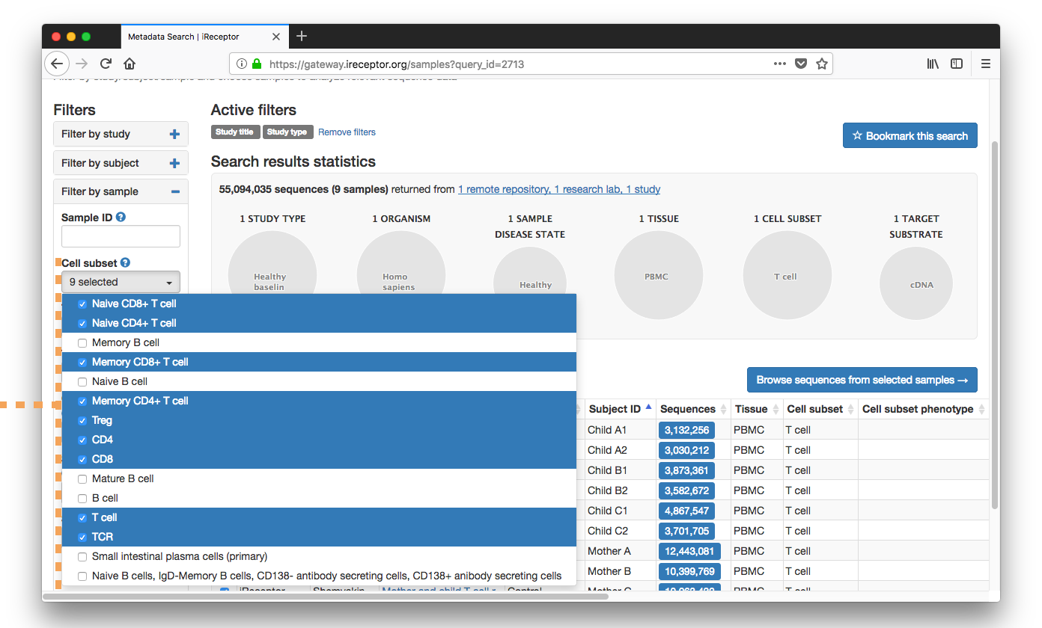Reload the page
Image resolution: width=1042 pixels, height=628 pixels.
point(106,64)
